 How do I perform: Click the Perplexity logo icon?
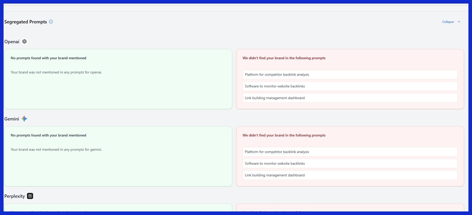(30, 196)
